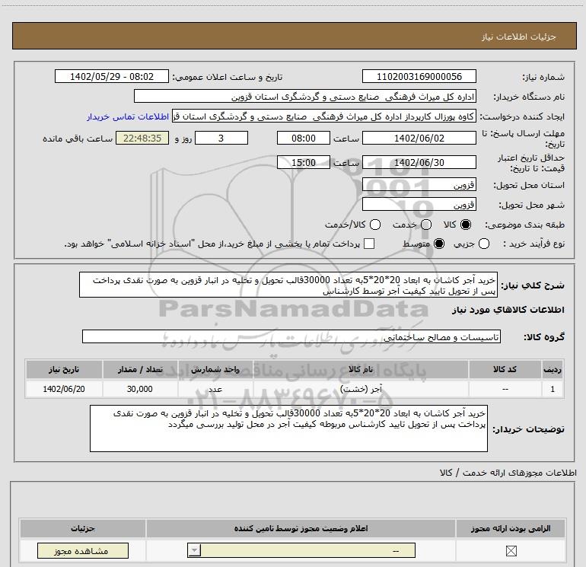Click the delivery city field 'قزوین'
586x567 pixels.
click(419, 205)
